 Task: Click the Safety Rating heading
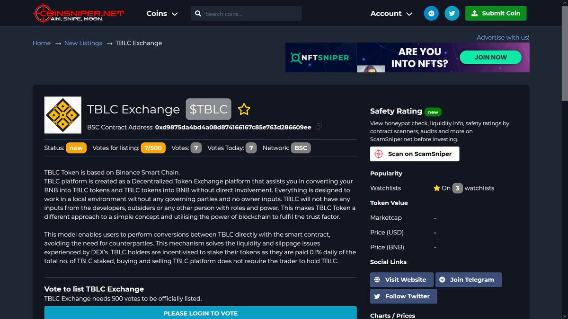396,111
